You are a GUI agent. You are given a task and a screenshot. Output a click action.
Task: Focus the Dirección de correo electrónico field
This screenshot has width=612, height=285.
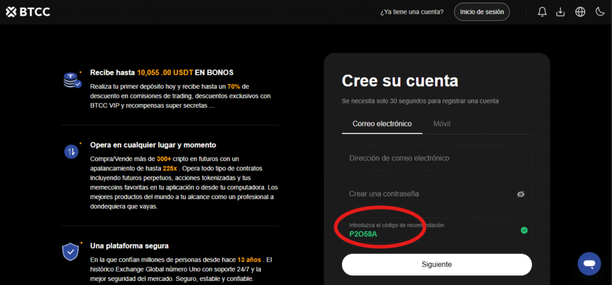[x=437, y=158]
